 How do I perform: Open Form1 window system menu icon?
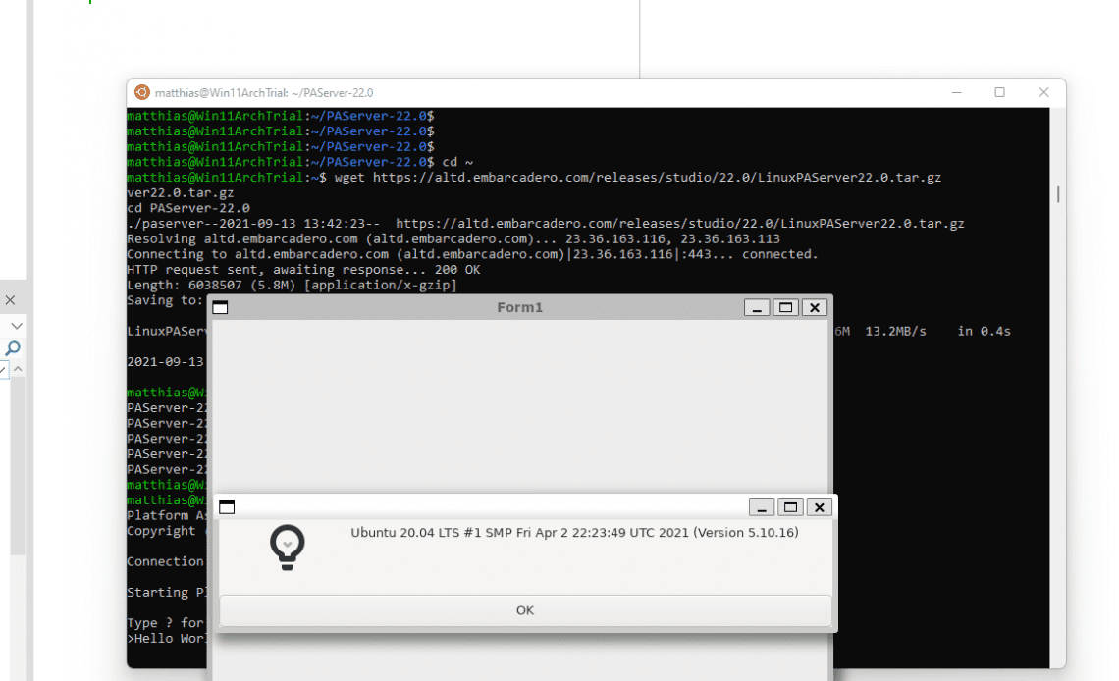220,307
